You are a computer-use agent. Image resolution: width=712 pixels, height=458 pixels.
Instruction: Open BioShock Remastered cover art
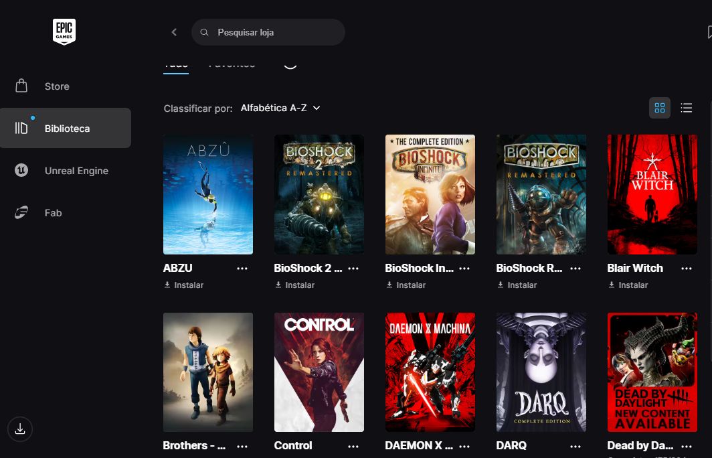coord(541,194)
